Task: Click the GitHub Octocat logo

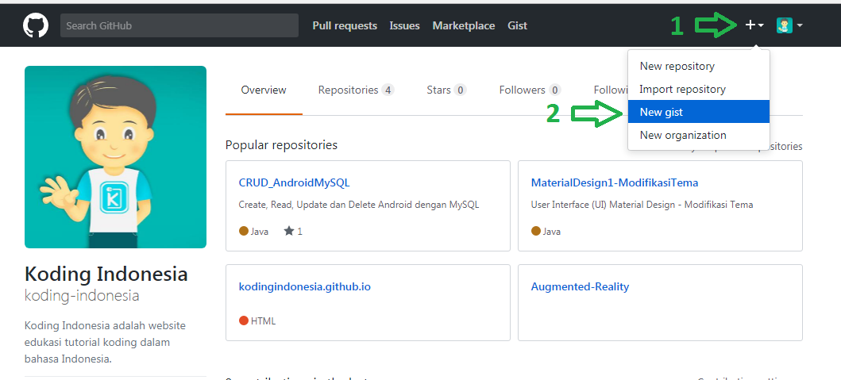Action: click(36, 25)
